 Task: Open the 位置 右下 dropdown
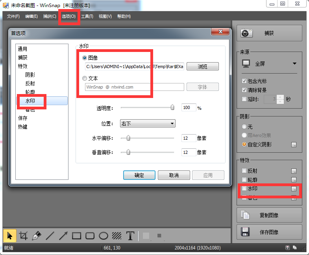click(148, 124)
